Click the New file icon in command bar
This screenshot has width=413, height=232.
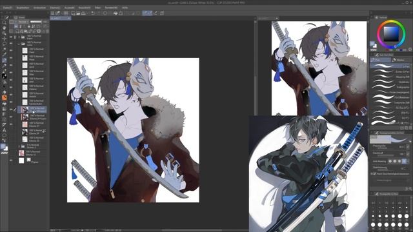click(73, 13)
